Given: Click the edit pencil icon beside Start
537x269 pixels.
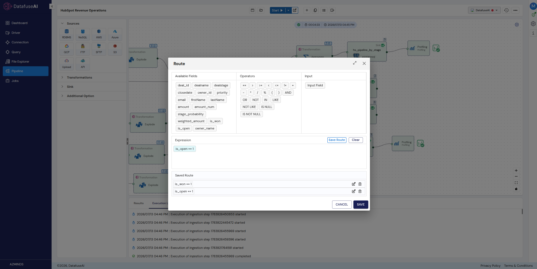Looking at the screenshot, I should point(295,10).
